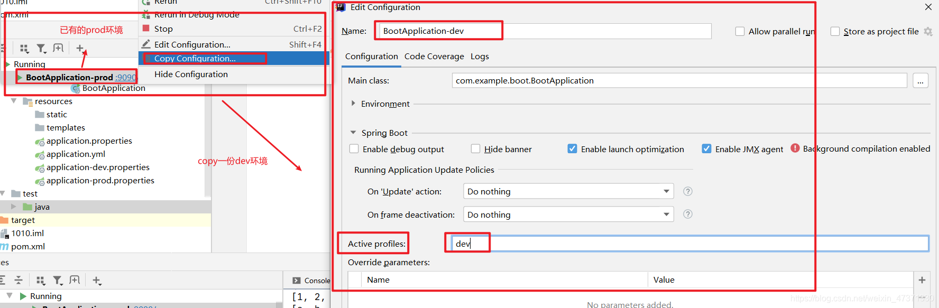This screenshot has width=939, height=308.
Task: Click Add Service plus in upper toolbar
Action: click(x=80, y=48)
